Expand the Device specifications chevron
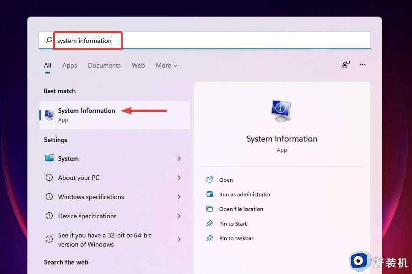Screen dimensions: 412x274 pyautogui.click(x=179, y=216)
